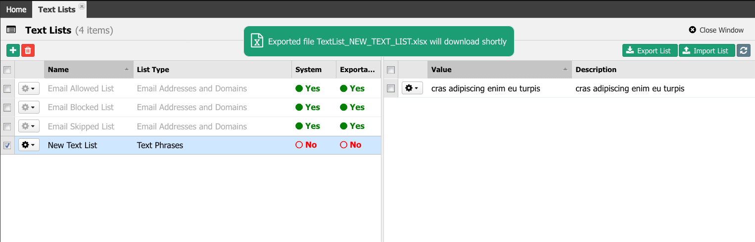Check the cras adipiscing value row checkbox
755x242 pixels.
[391, 88]
